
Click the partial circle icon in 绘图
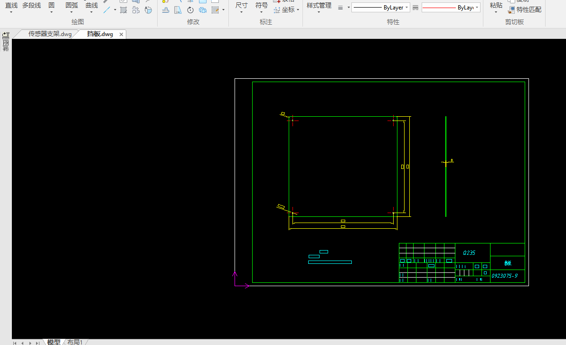(x=148, y=10)
